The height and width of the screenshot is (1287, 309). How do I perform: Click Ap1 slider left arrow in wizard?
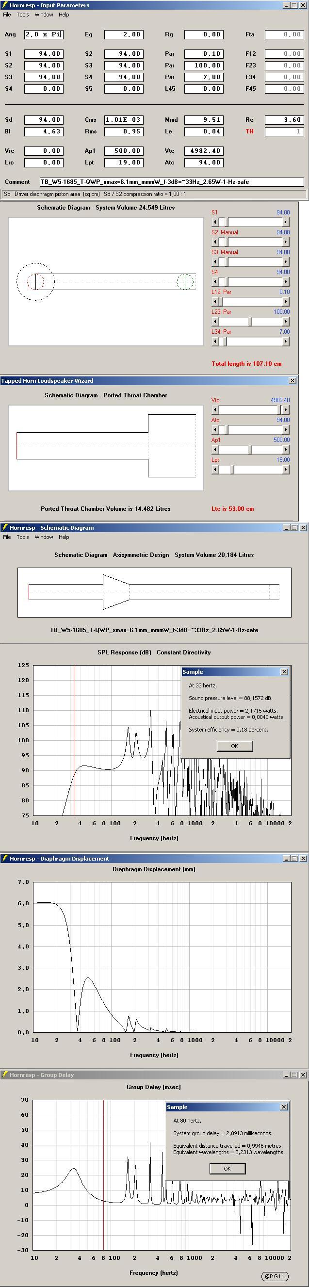215,450
